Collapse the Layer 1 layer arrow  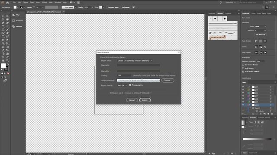pyautogui.click(x=250, y=108)
